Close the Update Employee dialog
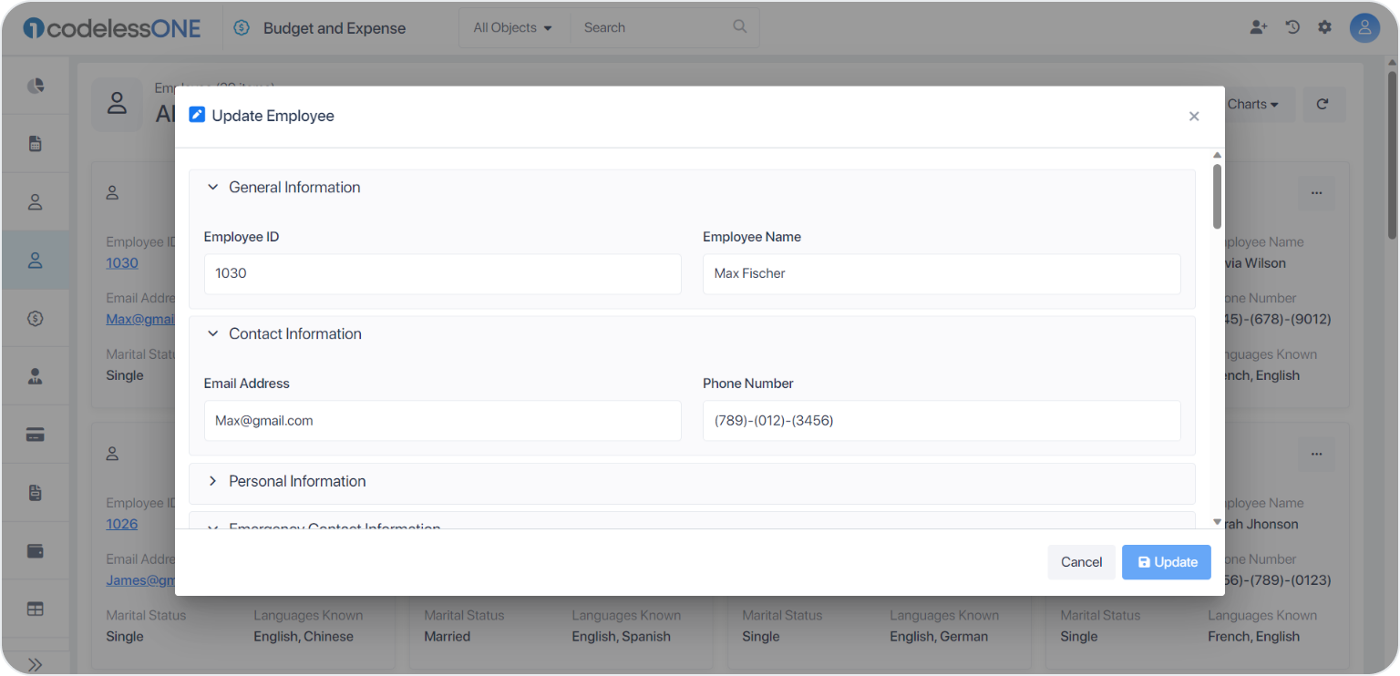1400x676 pixels. tap(1194, 117)
